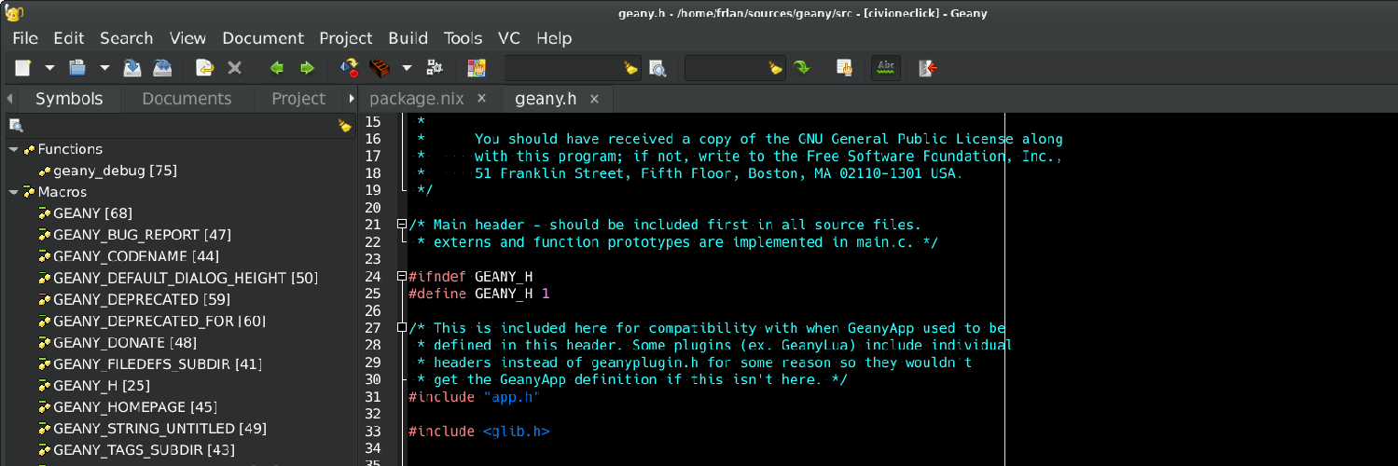The width and height of the screenshot is (1398, 466).
Task: Open the color chooser toolbar icon
Action: tap(477, 68)
